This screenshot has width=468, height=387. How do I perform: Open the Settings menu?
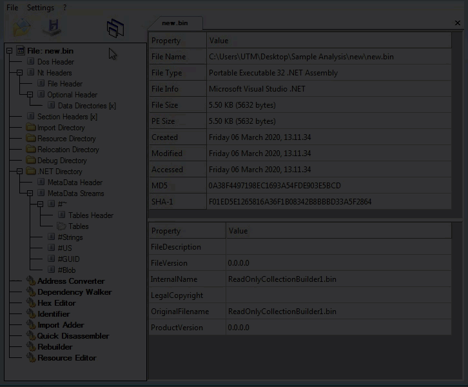coord(41,8)
